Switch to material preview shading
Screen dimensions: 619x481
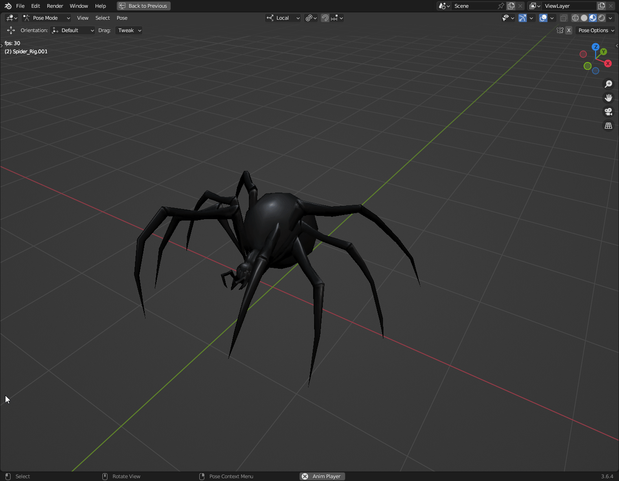pos(593,18)
